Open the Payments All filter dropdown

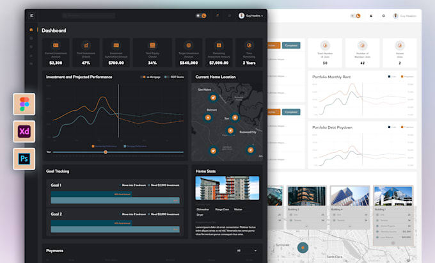click(x=247, y=250)
